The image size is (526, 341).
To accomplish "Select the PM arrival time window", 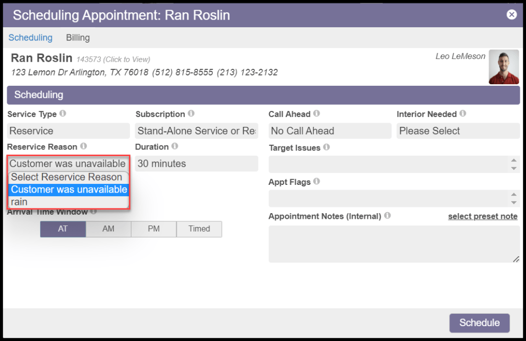I will click(x=154, y=229).
